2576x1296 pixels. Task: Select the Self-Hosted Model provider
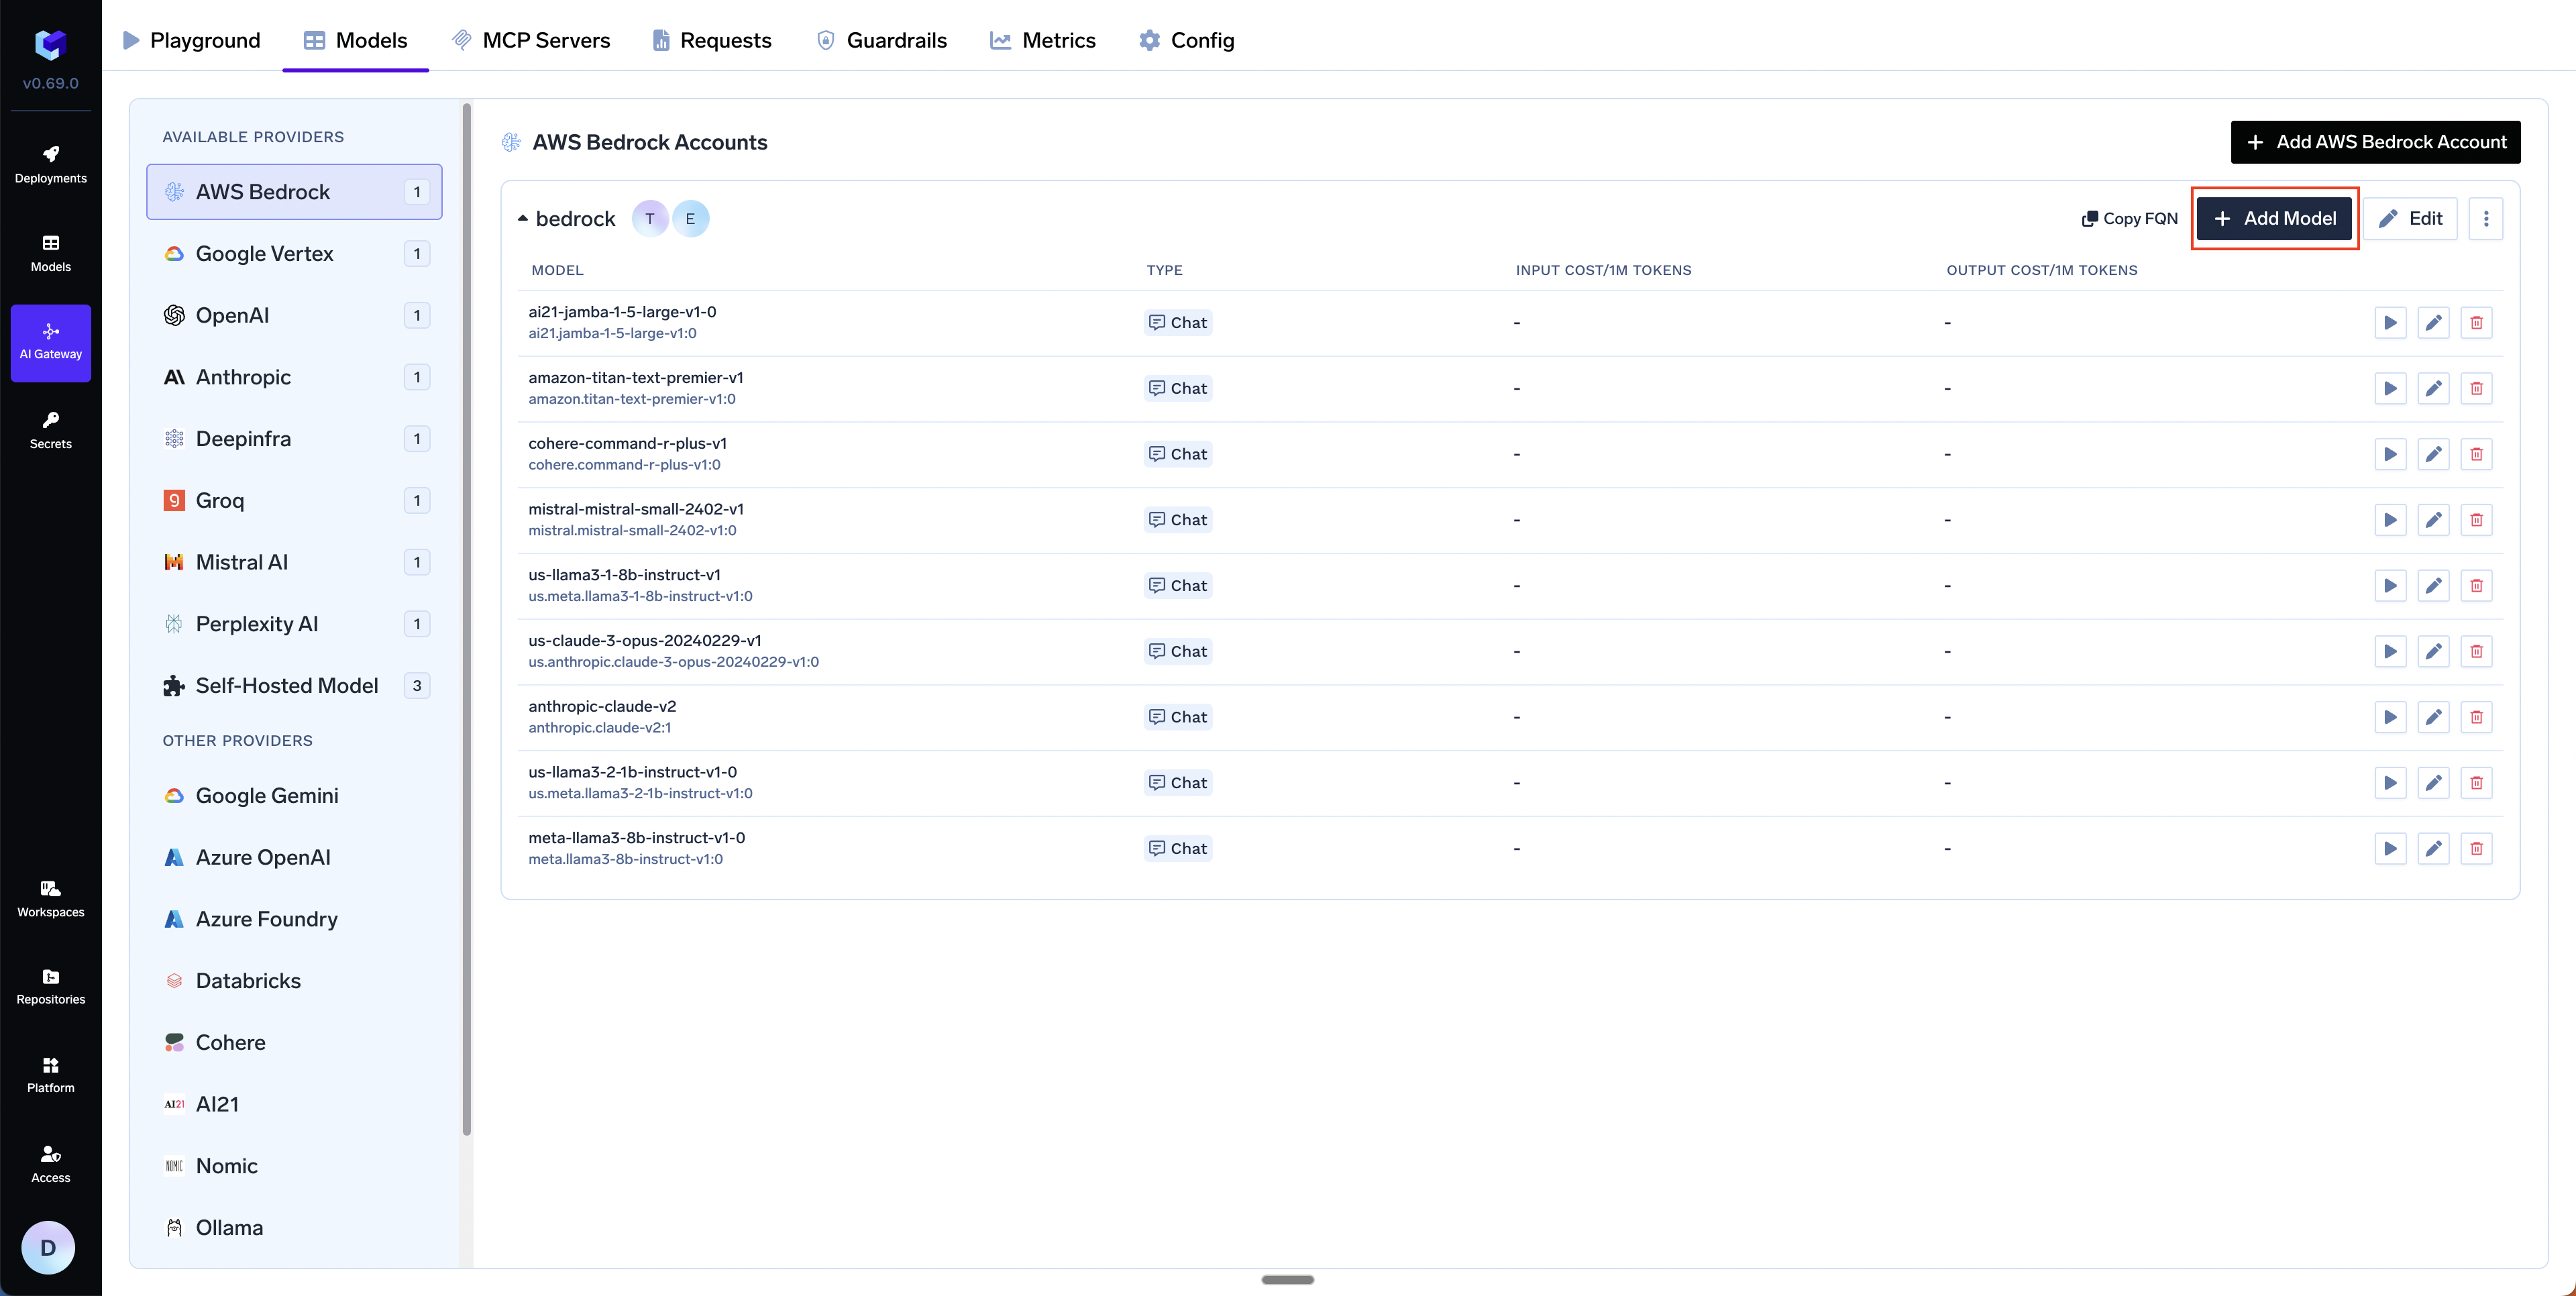pyautogui.click(x=294, y=686)
